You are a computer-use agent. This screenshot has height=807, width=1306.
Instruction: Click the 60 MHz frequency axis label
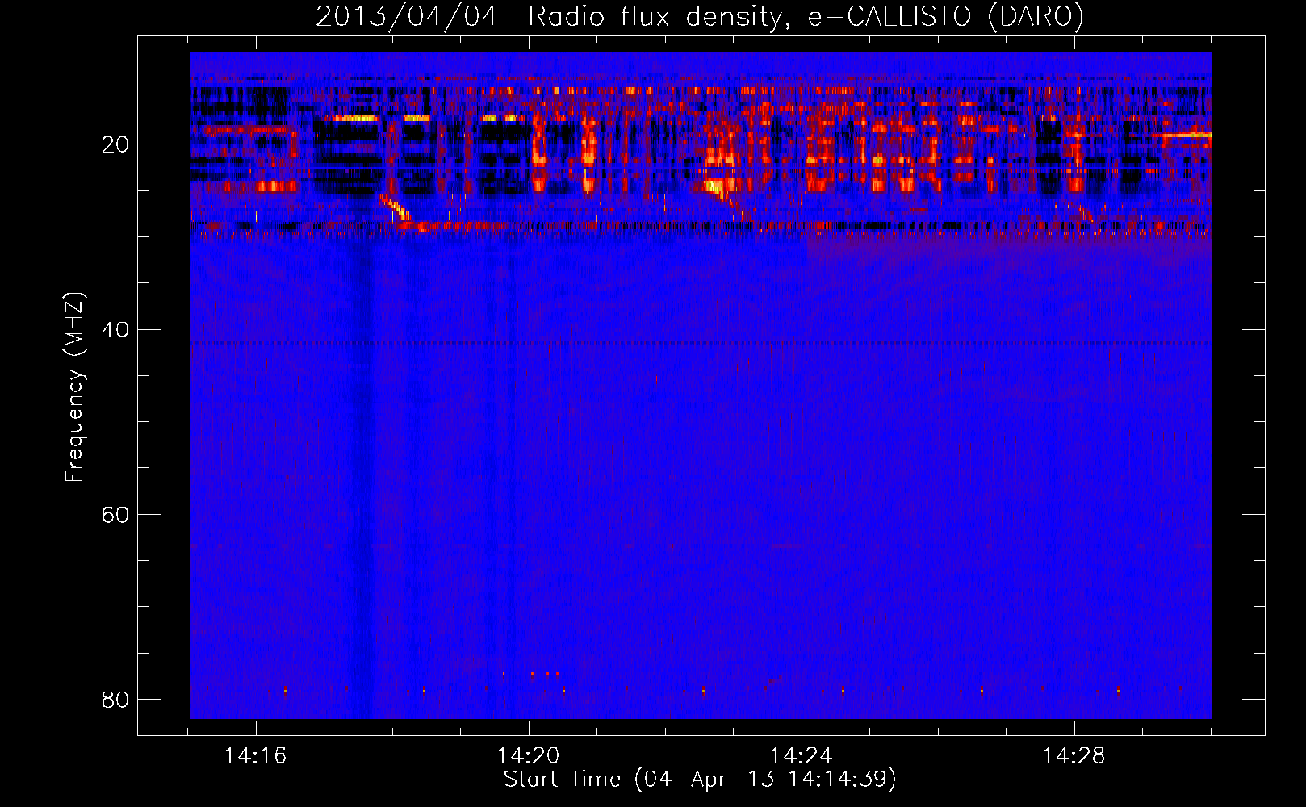pos(115,514)
